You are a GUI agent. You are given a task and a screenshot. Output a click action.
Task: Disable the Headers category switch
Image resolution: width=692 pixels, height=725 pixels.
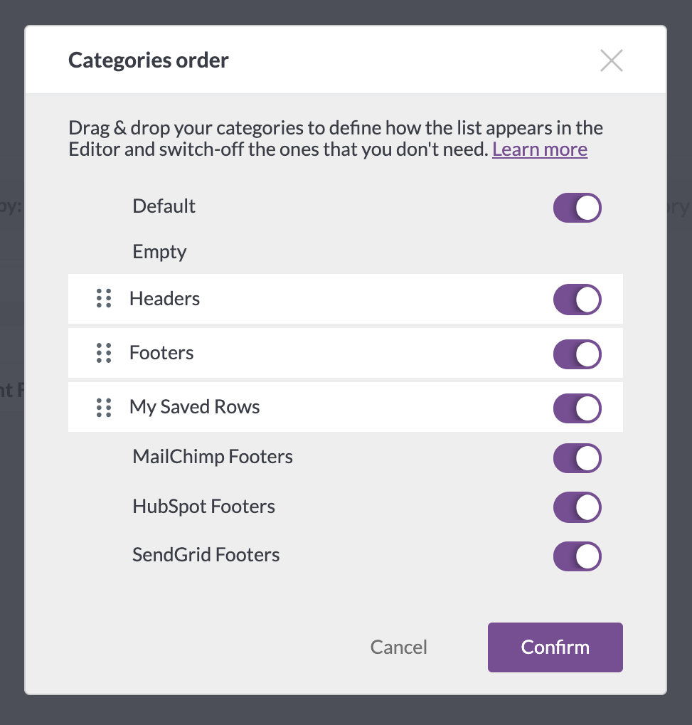coord(577,299)
